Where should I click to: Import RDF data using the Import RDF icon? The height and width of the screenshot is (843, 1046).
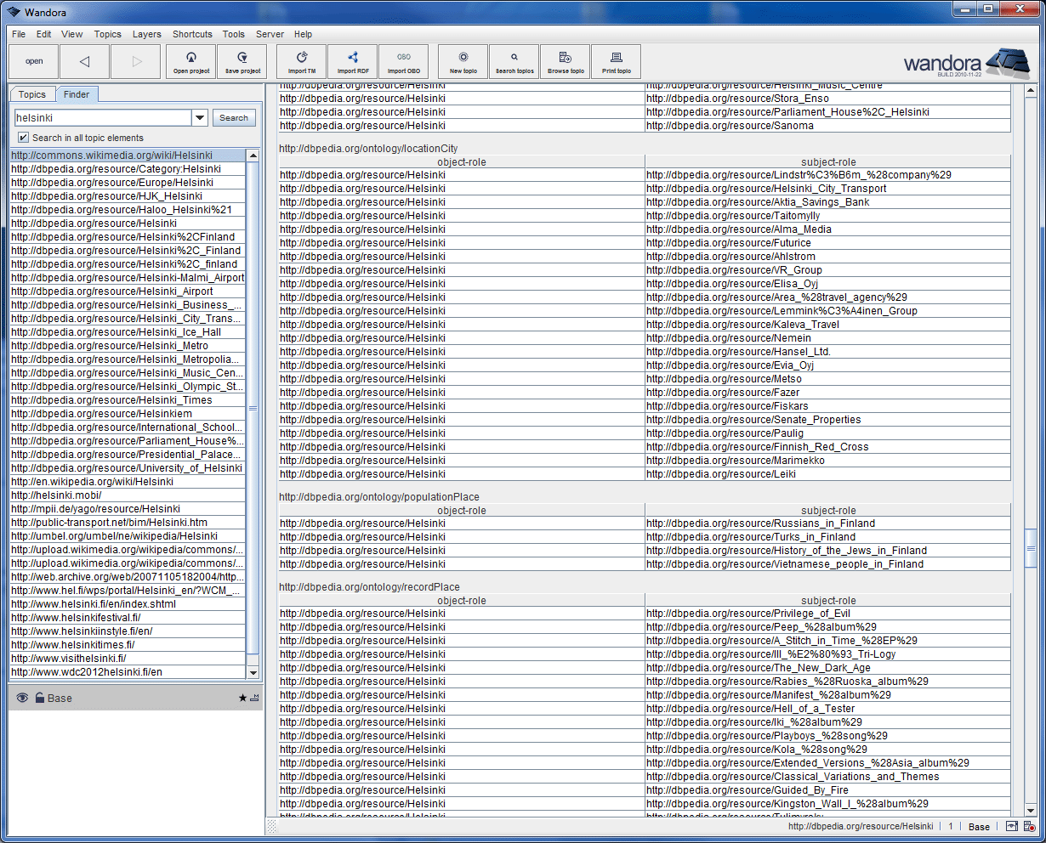click(x=352, y=61)
